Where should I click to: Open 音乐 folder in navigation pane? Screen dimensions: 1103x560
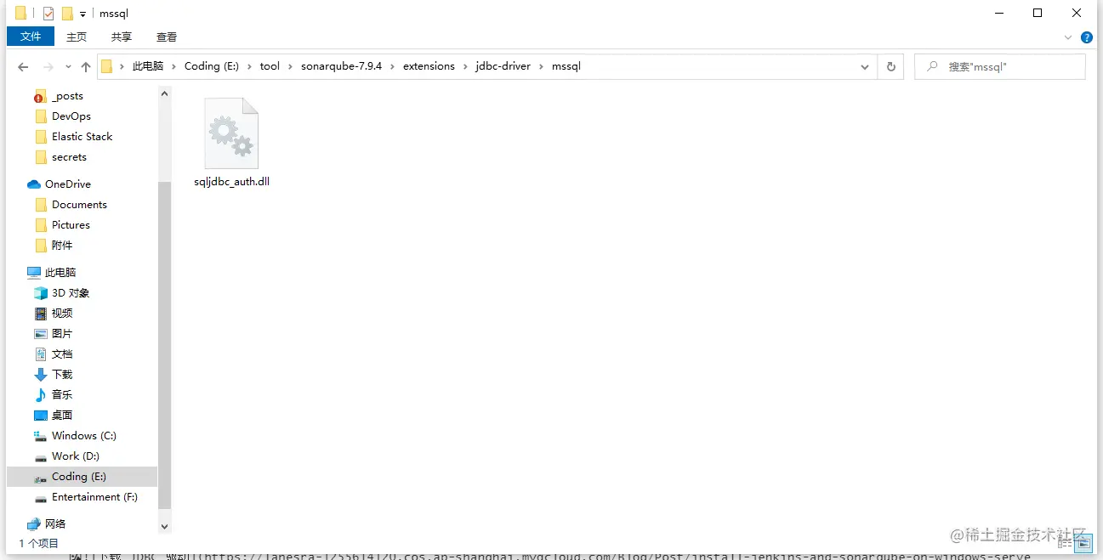(x=62, y=395)
